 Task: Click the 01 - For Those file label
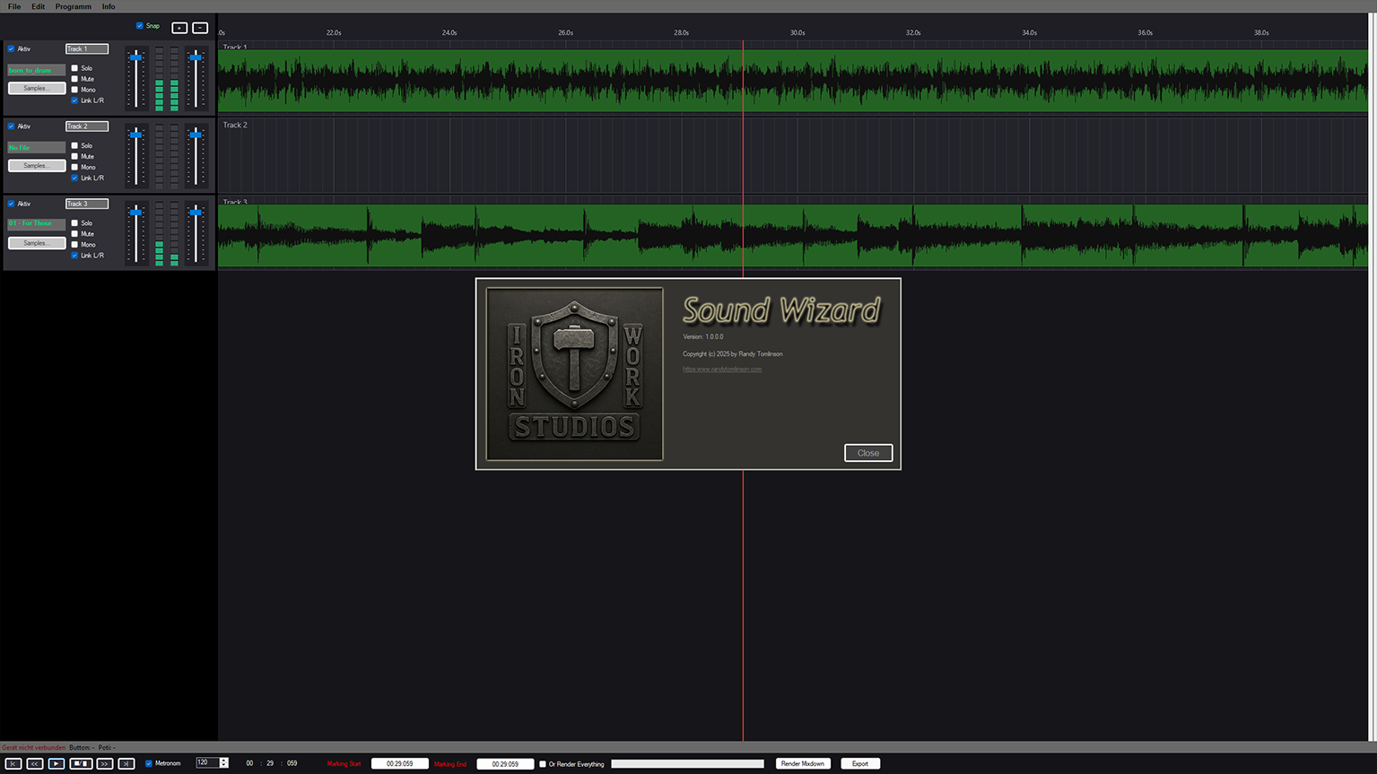[36, 223]
